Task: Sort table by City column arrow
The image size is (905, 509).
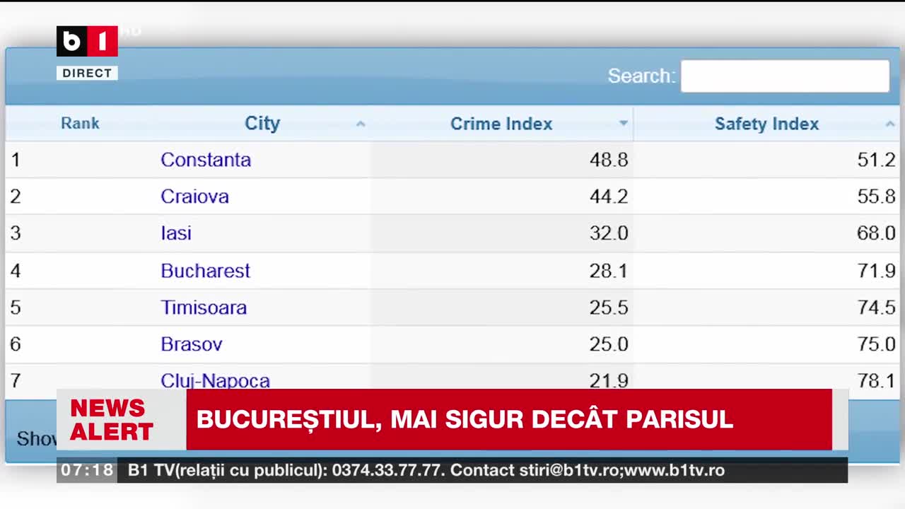Action: pyautogui.click(x=361, y=124)
